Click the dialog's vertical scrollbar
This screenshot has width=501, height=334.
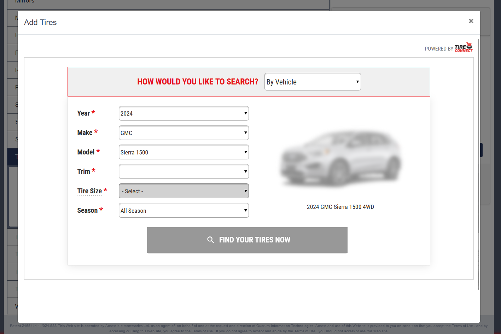[x=479, y=164]
